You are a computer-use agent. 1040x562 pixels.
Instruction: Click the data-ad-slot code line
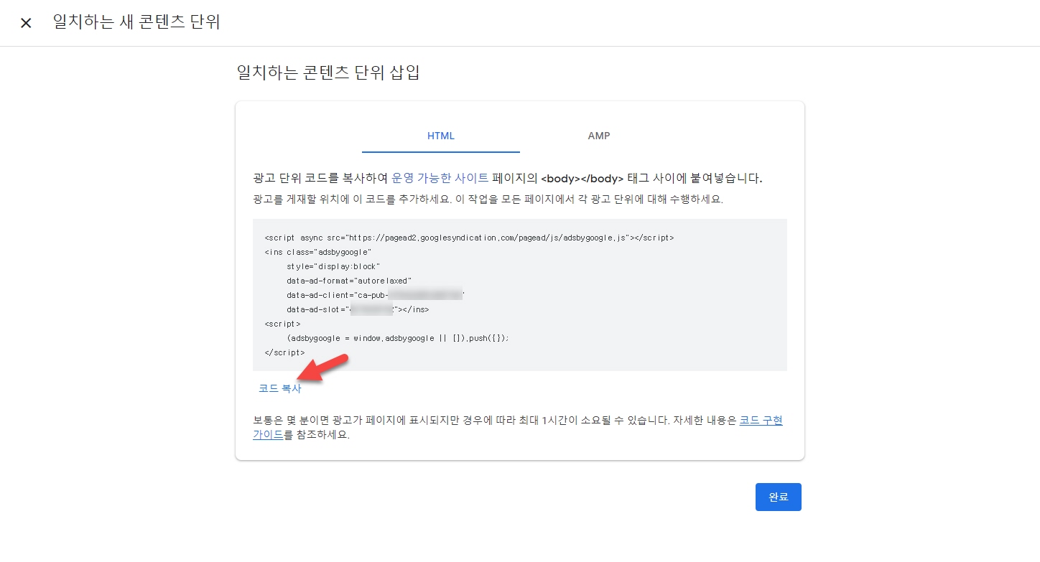358,309
